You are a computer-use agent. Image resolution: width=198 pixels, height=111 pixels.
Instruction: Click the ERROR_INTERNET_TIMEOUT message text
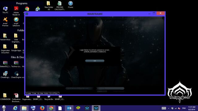pyautogui.click(x=95, y=52)
